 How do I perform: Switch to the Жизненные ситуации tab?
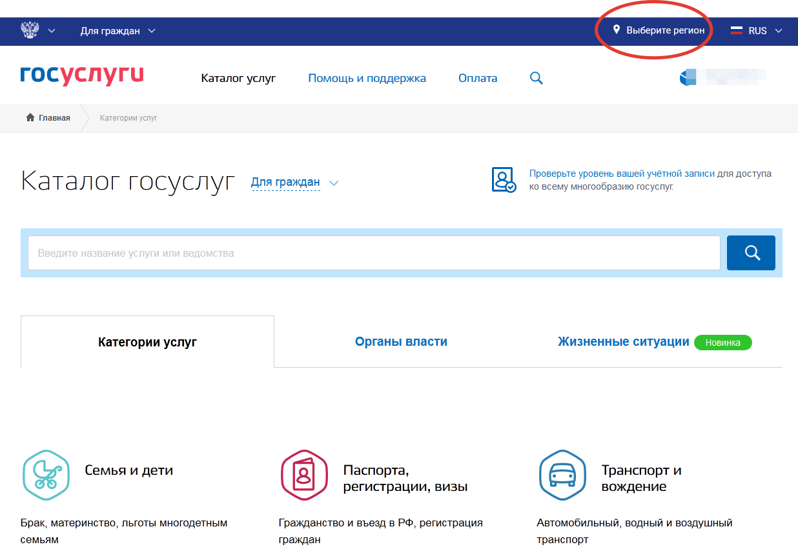coord(623,342)
